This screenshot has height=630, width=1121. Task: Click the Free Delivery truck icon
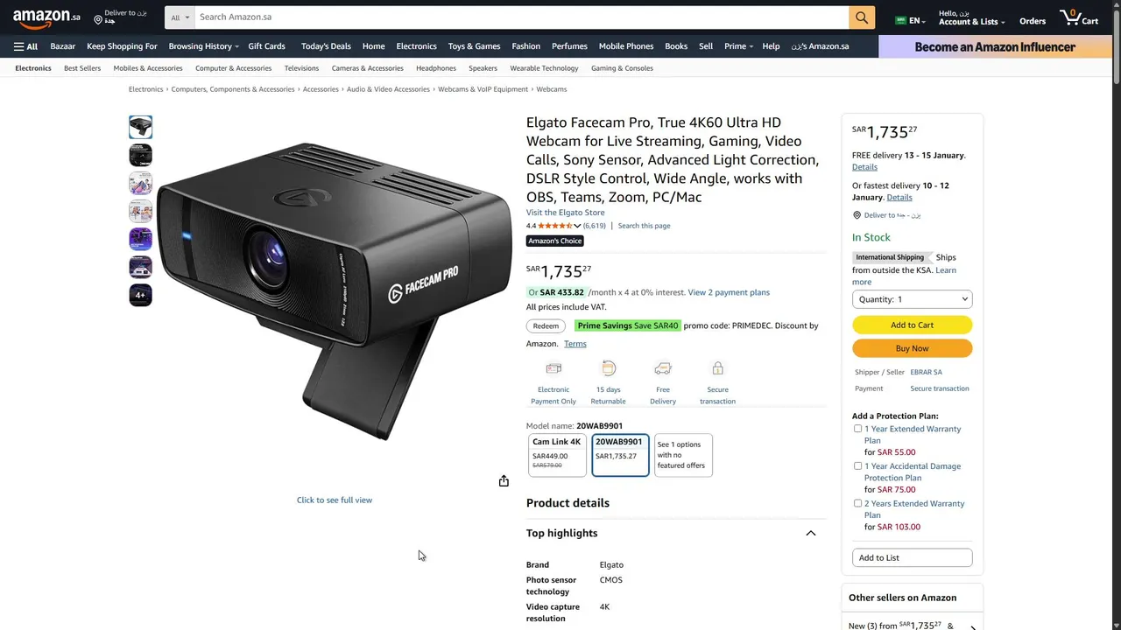pos(663,368)
